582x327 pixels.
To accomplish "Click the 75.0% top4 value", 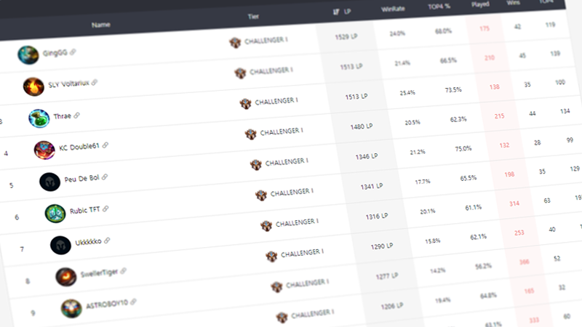I will tap(463, 149).
